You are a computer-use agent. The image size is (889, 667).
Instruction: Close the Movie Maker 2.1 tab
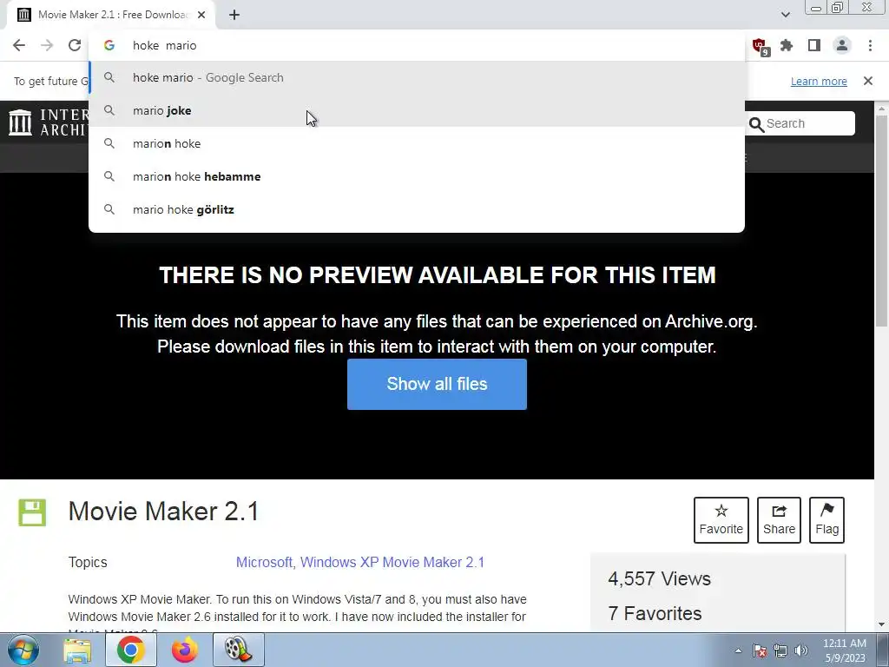(201, 15)
